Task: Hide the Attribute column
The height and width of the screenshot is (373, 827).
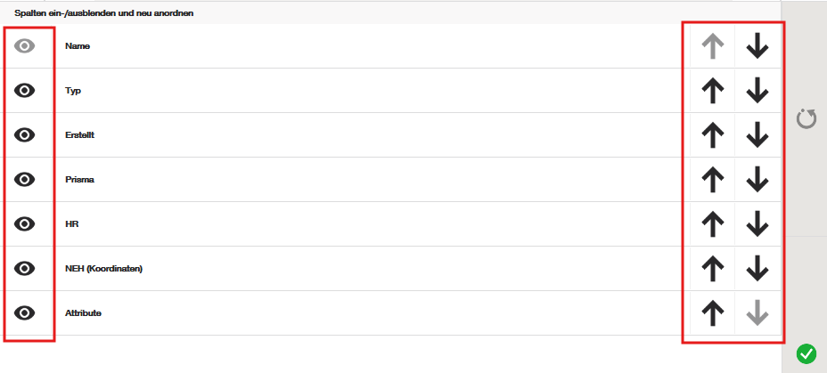Action: (25, 312)
